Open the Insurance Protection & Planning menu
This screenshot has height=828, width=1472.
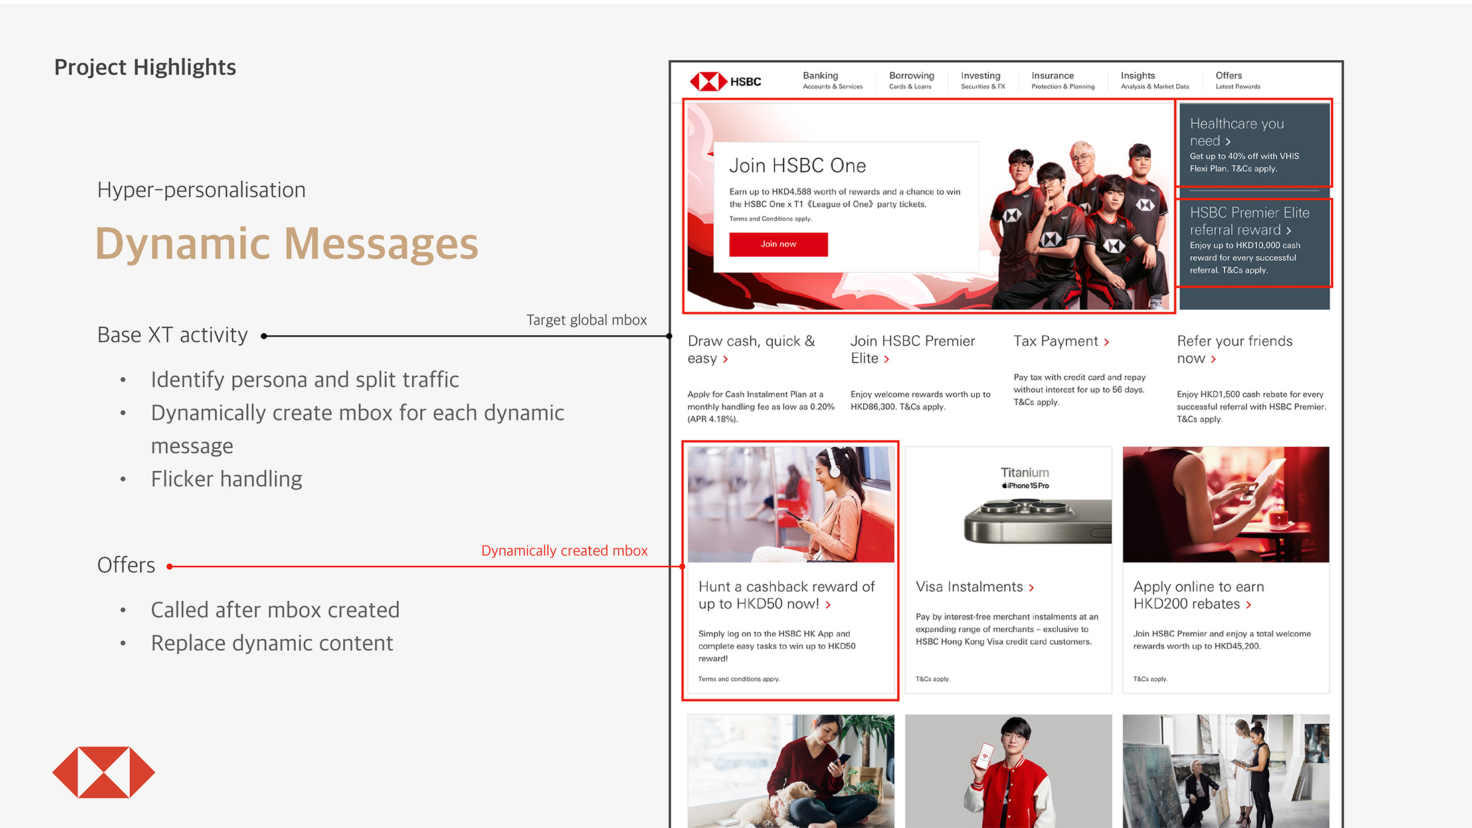point(1063,80)
